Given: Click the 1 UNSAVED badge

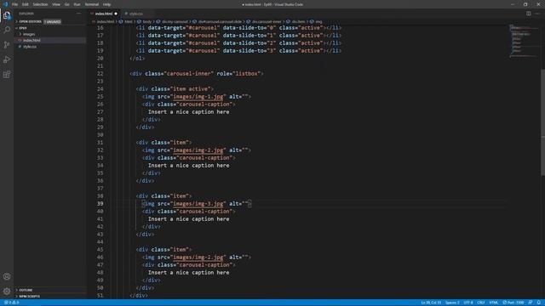Looking at the screenshot, I should point(53,21).
